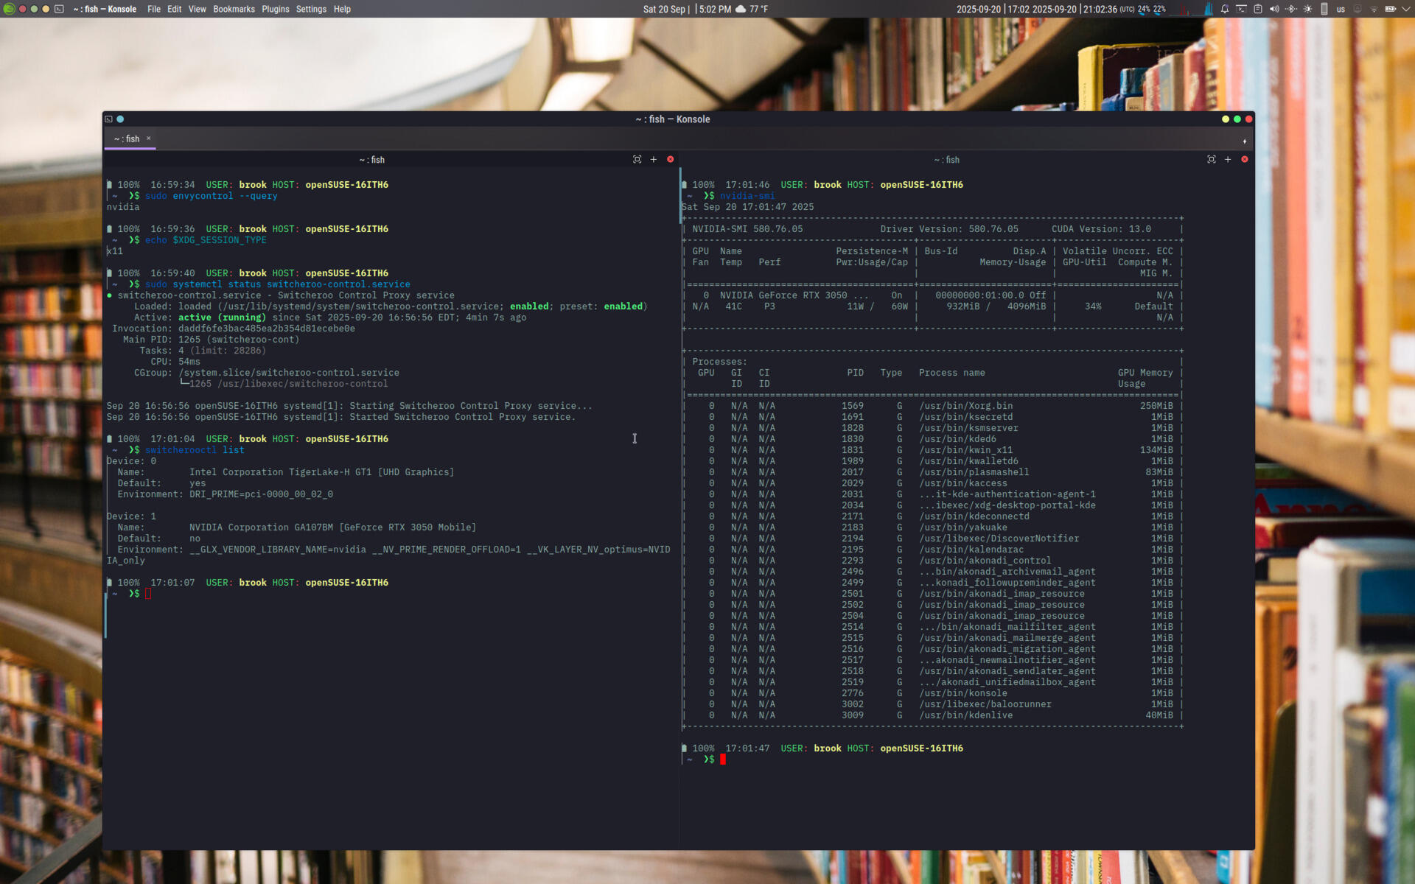Open the notifications bell in system tray
The width and height of the screenshot is (1415, 884).
(1224, 9)
